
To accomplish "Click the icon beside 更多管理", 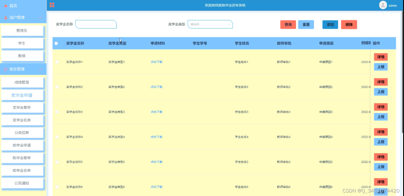I will click(6, 69).
